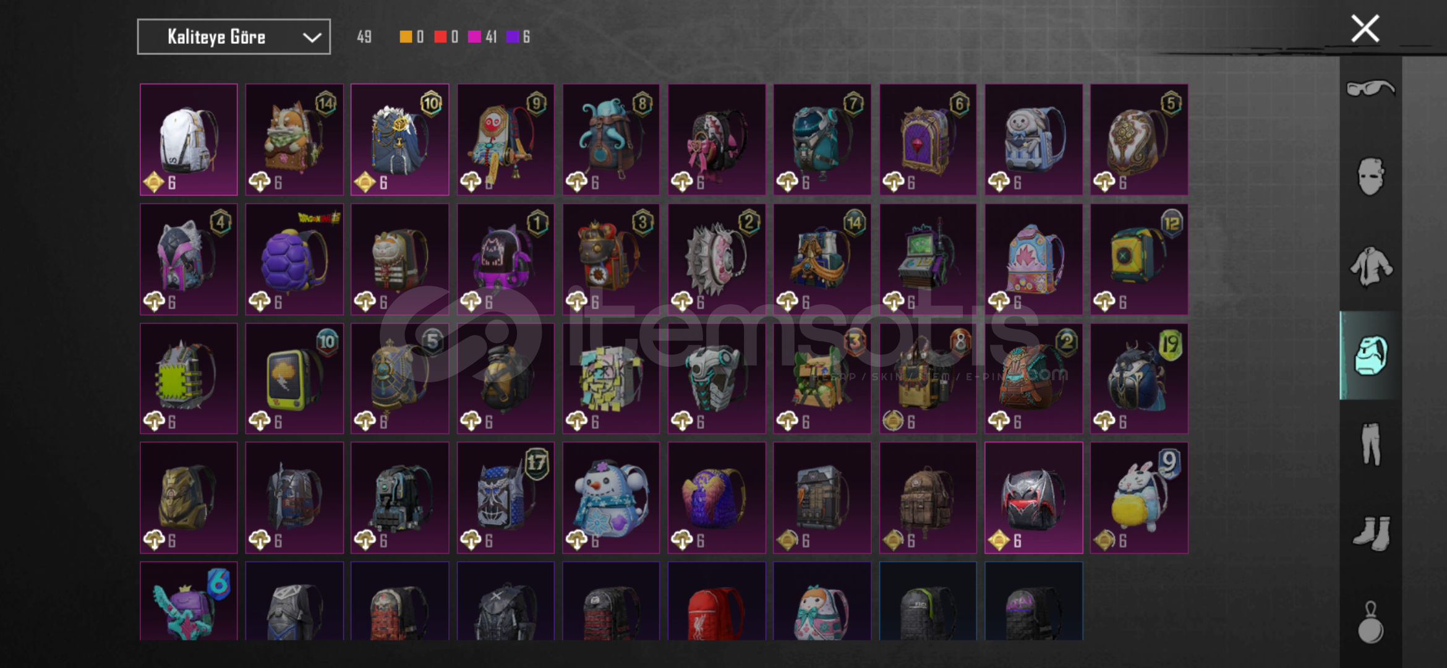
Task: Open the pants category icon
Action: click(x=1370, y=444)
